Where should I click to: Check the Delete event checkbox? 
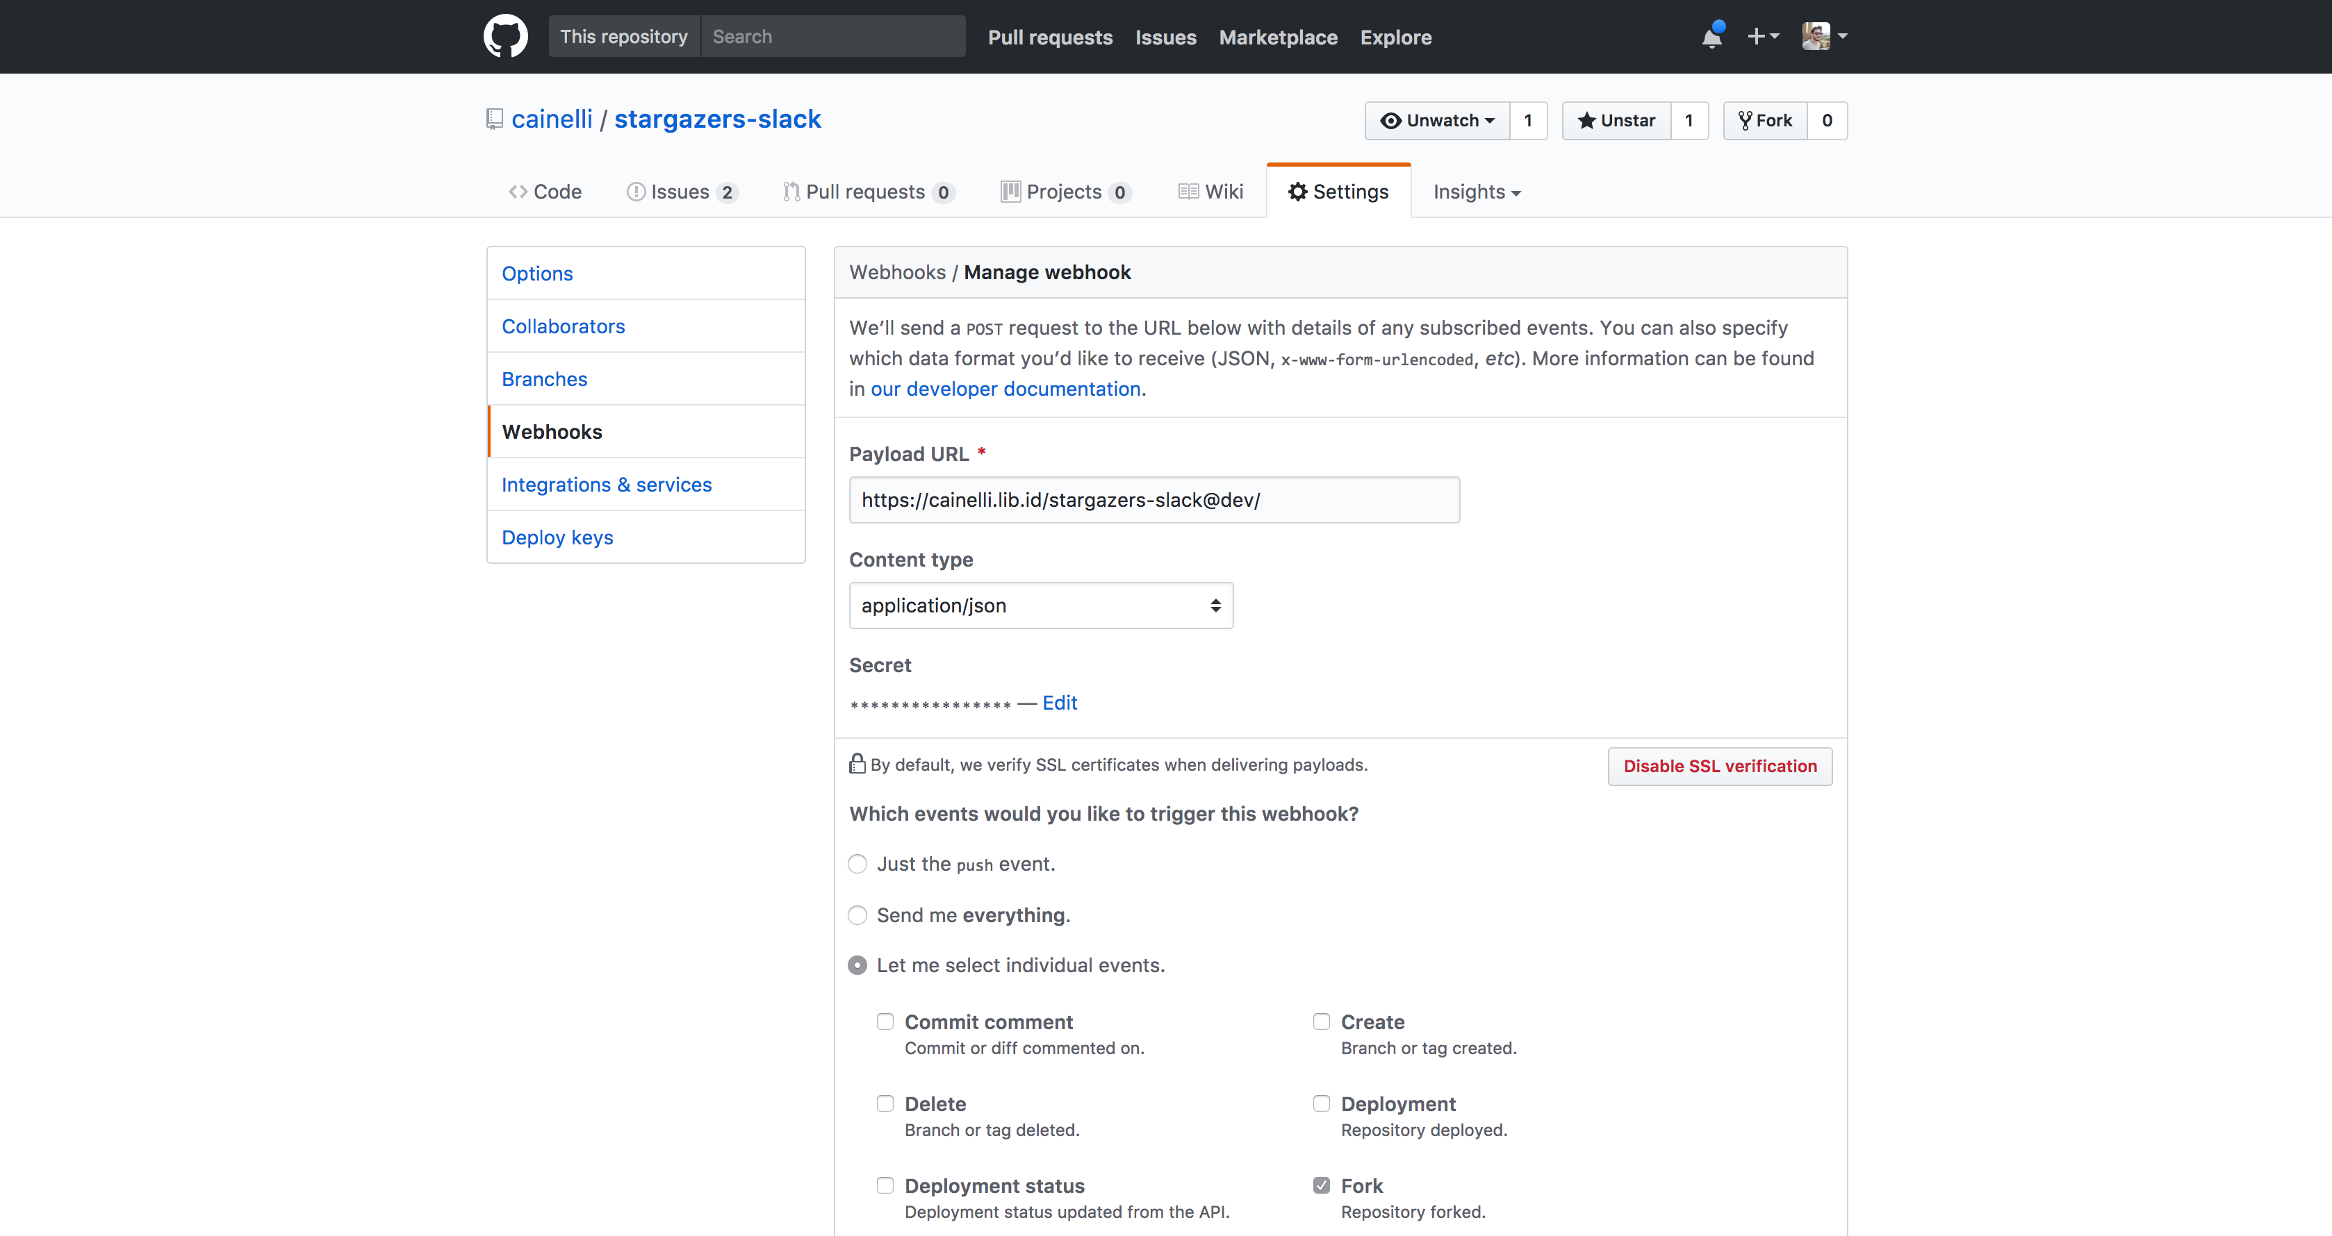[885, 1103]
